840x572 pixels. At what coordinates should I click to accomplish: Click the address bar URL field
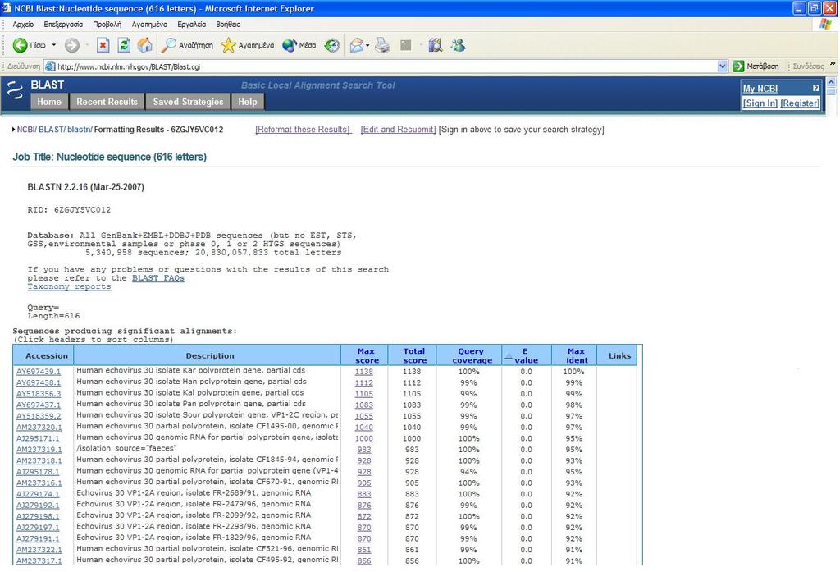(386, 66)
